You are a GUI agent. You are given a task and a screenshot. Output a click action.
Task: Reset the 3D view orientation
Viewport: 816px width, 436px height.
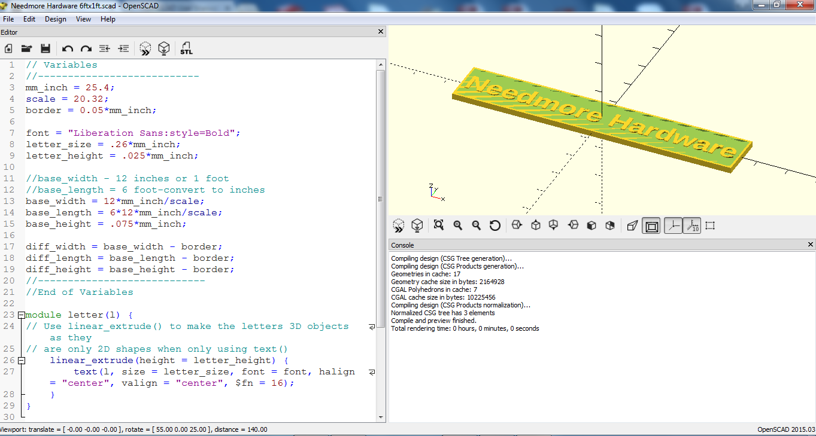tap(495, 225)
